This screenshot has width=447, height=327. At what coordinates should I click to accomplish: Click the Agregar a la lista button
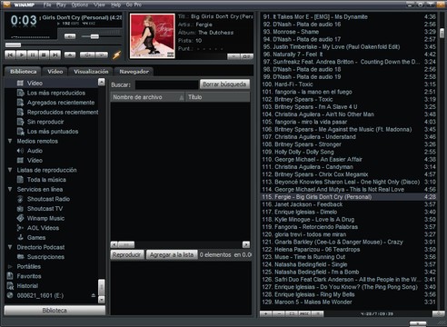172,255
